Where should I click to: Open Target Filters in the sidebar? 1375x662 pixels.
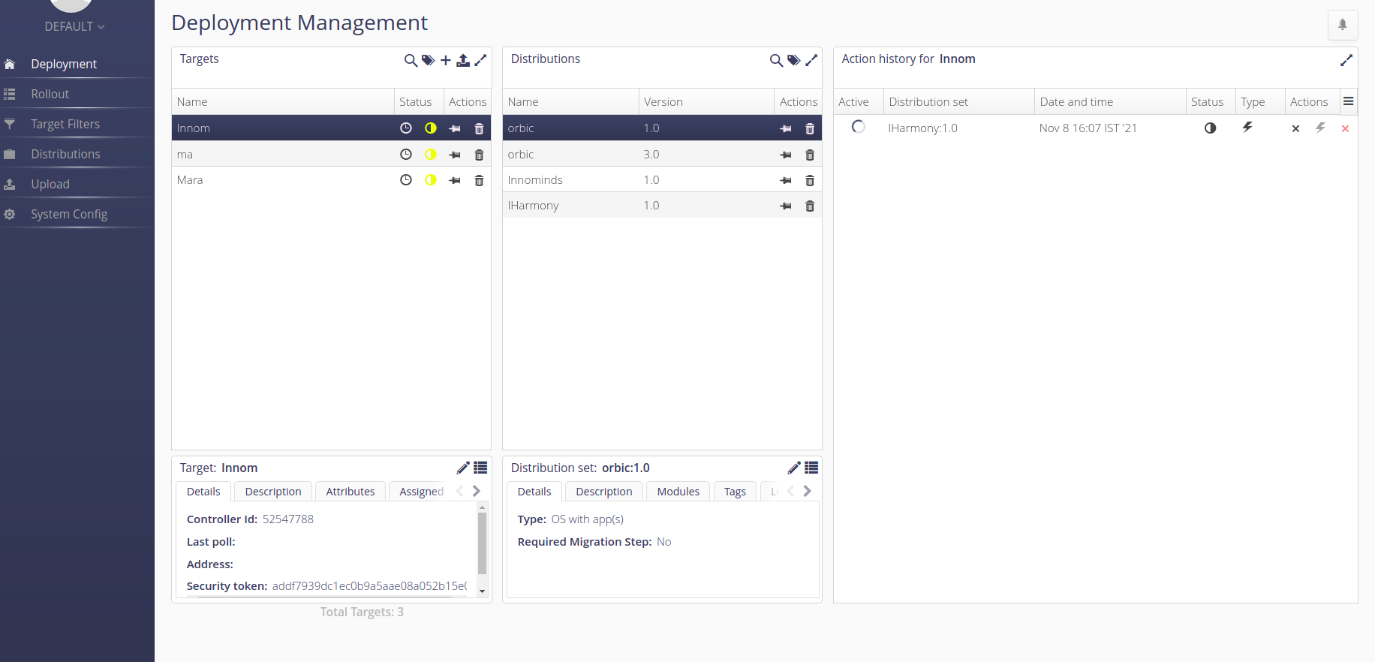77,124
